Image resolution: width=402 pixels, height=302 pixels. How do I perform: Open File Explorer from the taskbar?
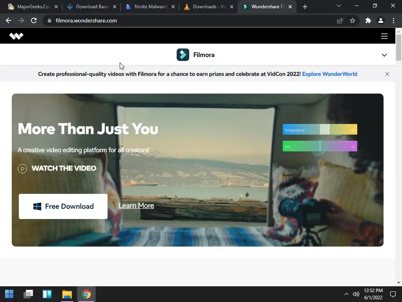67,294
